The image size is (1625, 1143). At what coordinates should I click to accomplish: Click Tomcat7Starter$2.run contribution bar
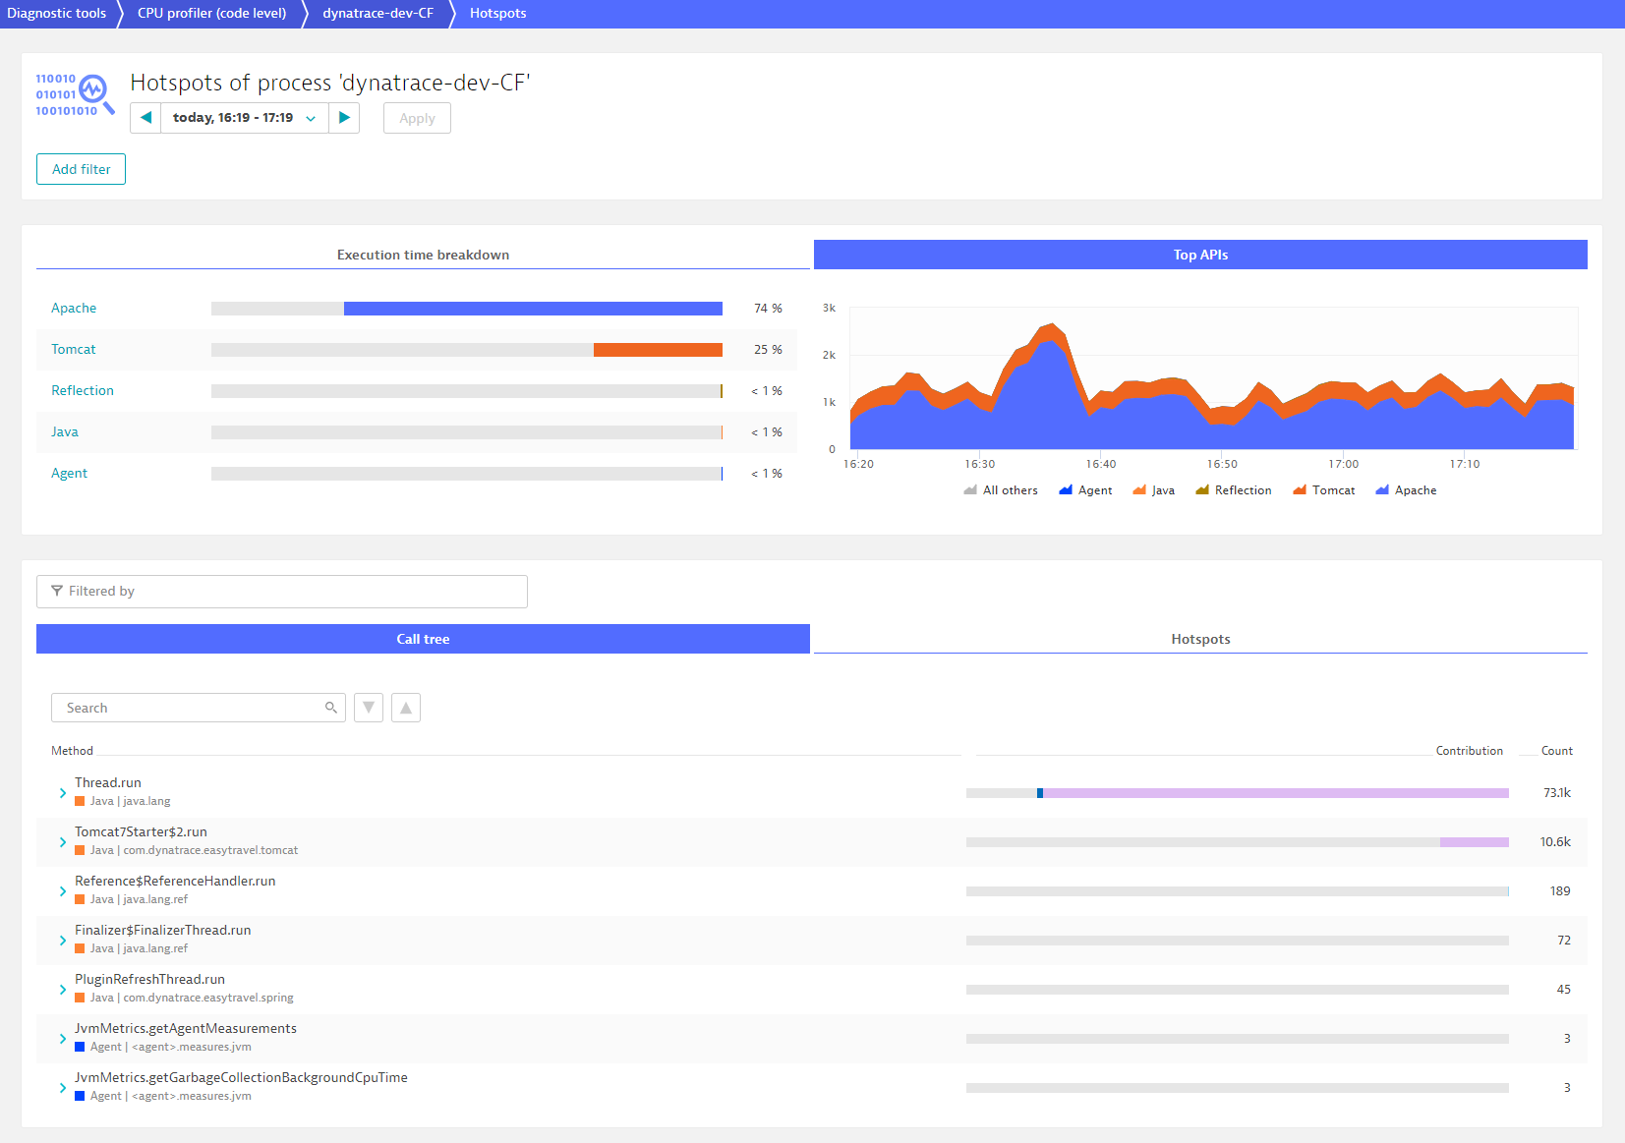click(x=1238, y=842)
